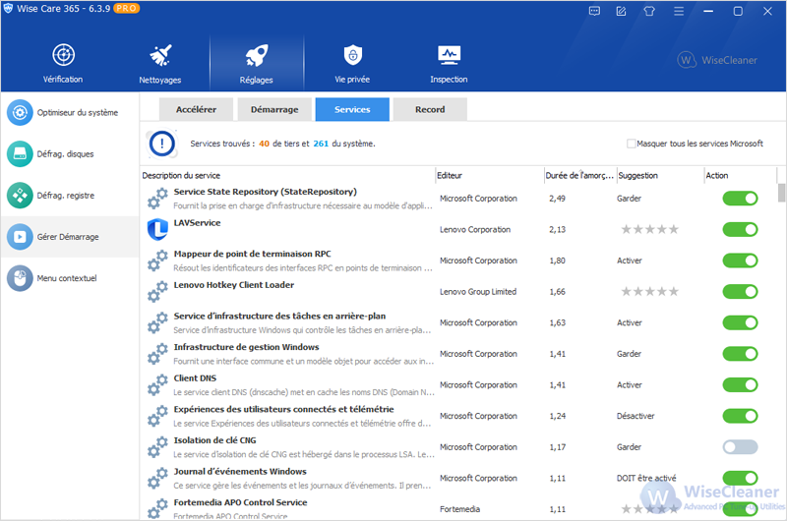
Task: Select the Services tab
Action: [352, 109]
